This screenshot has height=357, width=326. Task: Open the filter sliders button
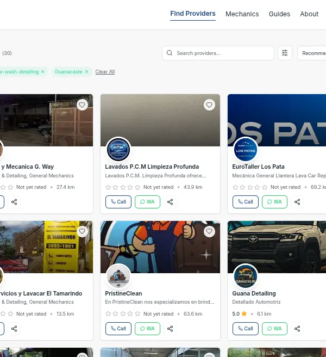coord(285,53)
